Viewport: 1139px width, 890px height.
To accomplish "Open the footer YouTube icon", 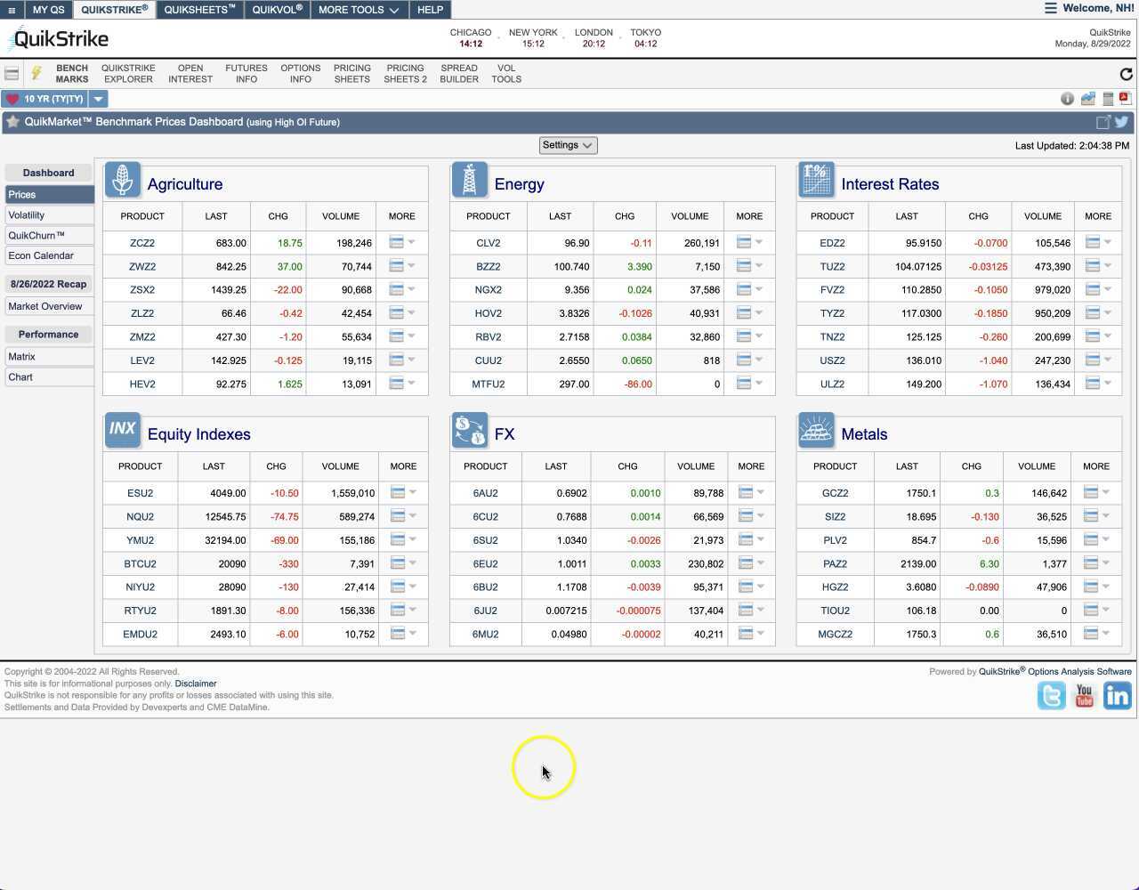I will (1084, 695).
